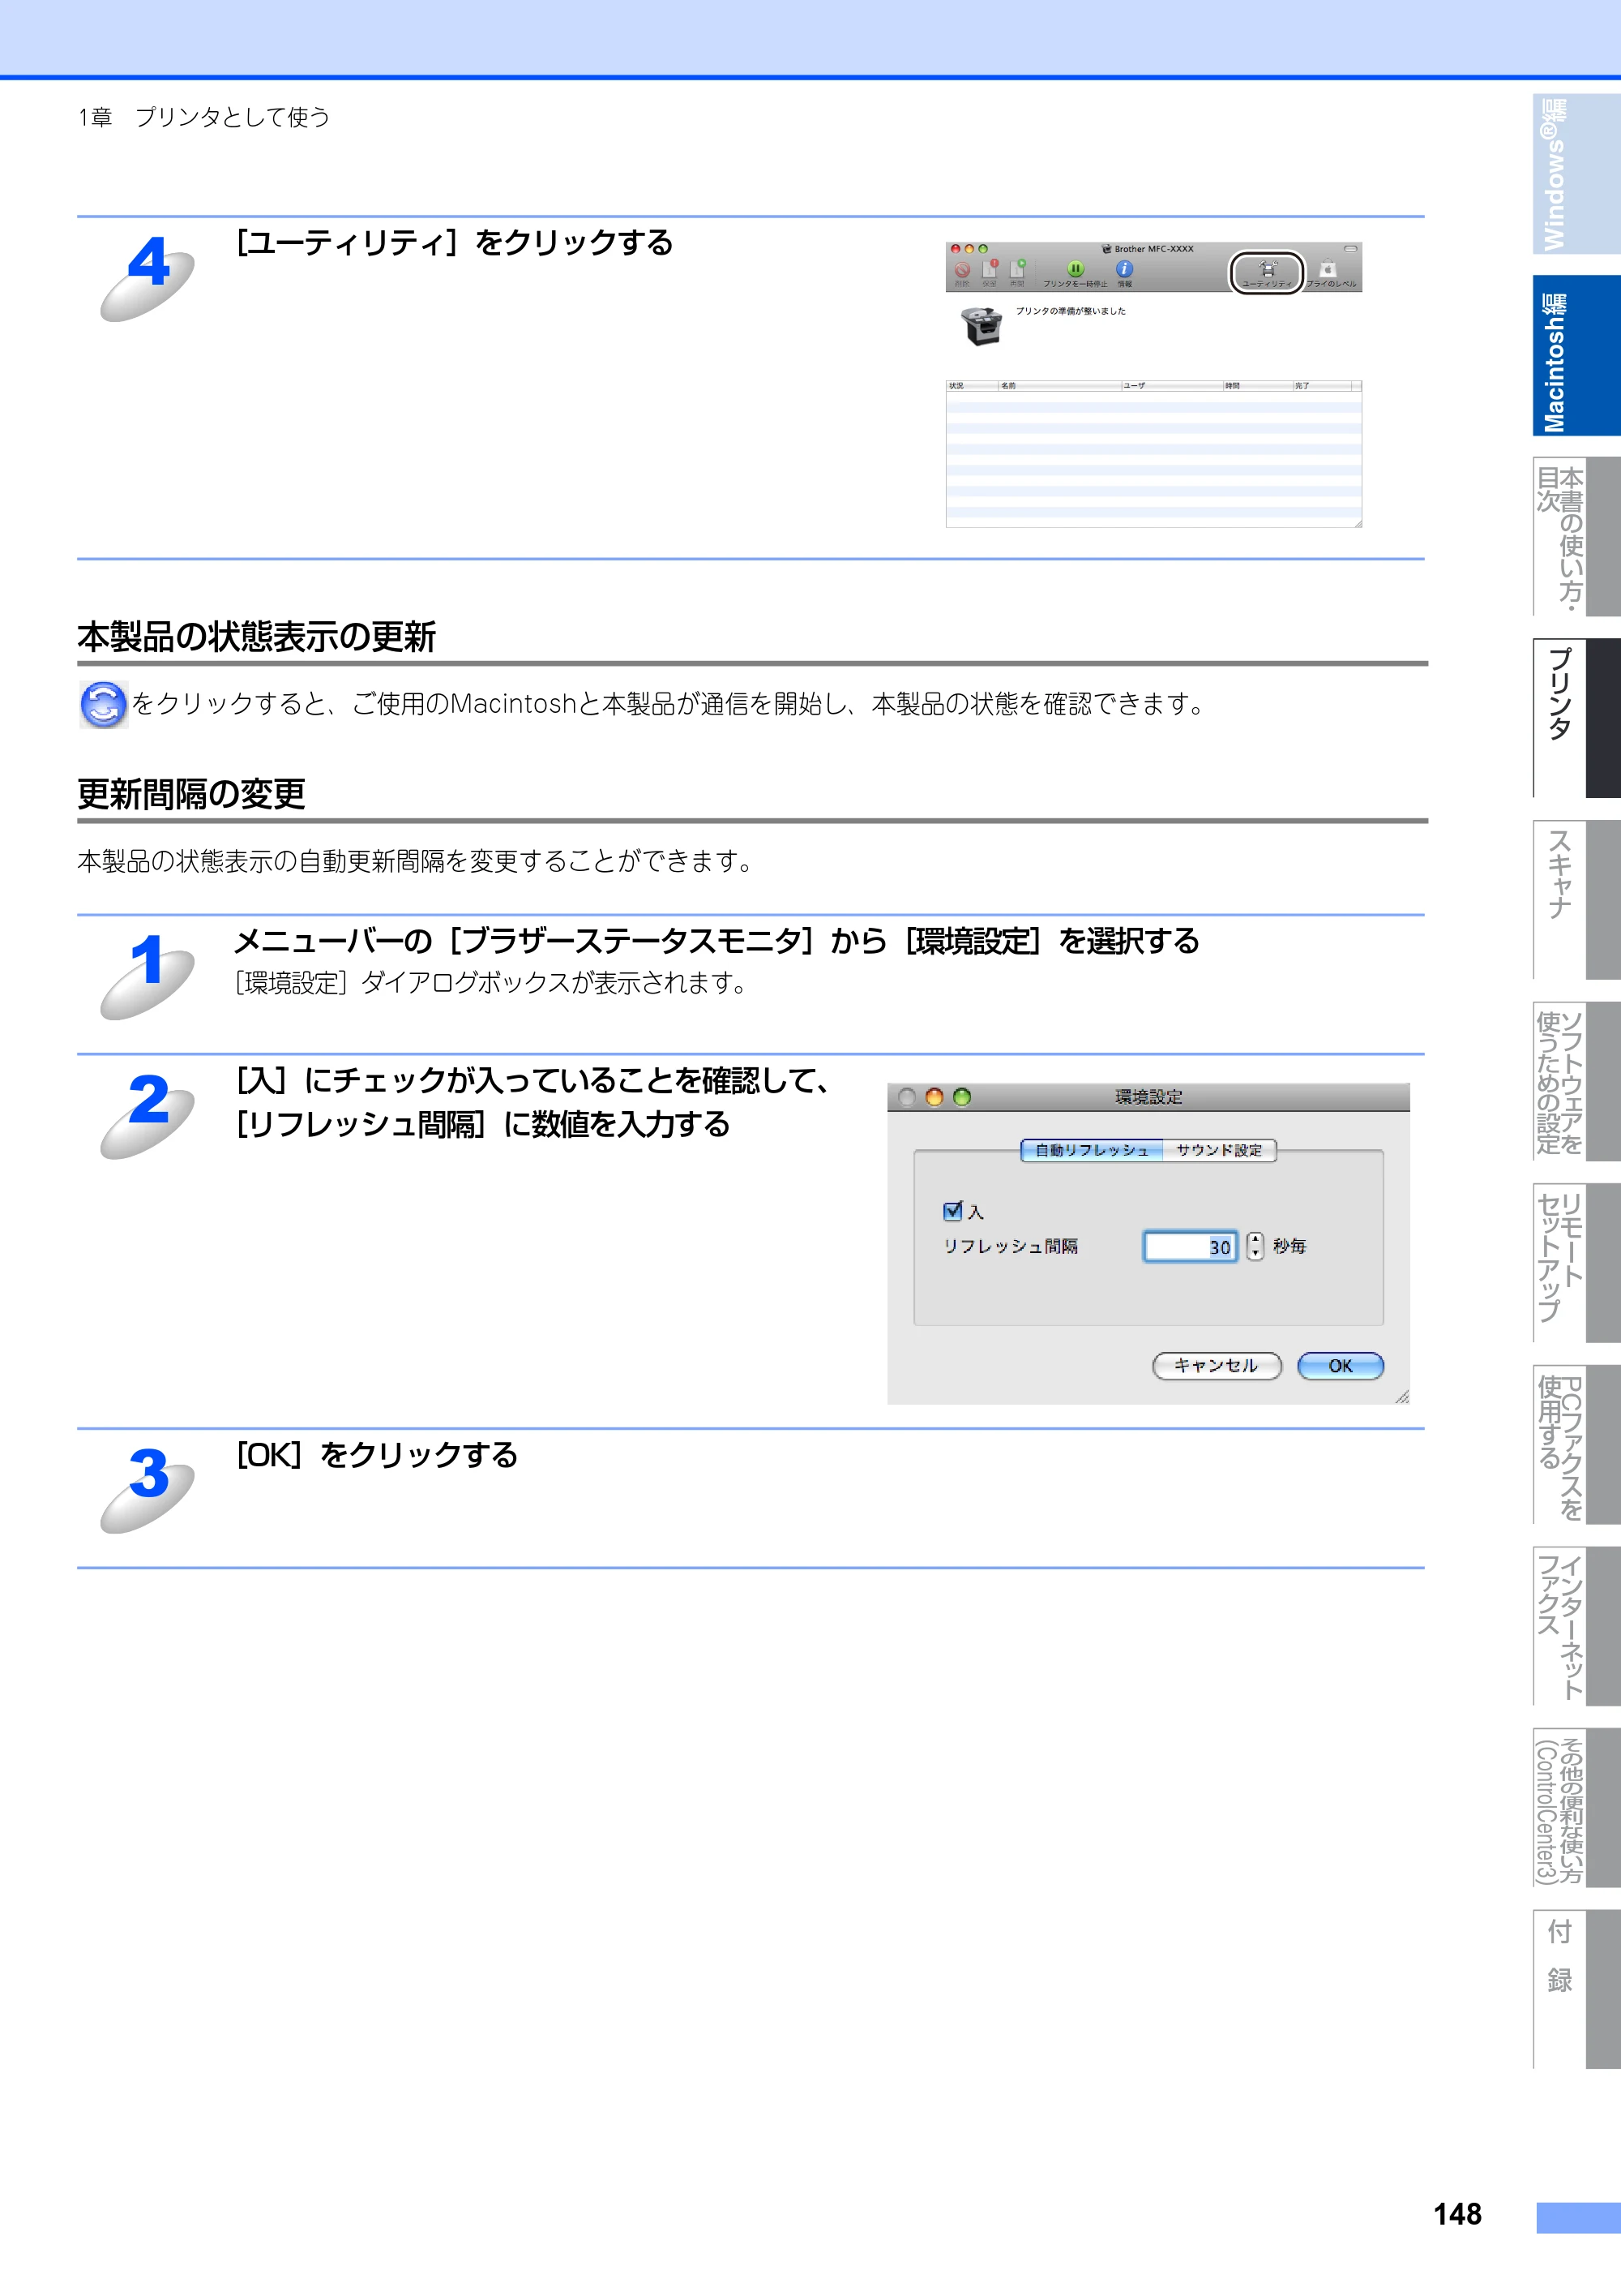Click the OK button in preferences
The height and width of the screenshot is (2296, 1621).
point(1341,1366)
